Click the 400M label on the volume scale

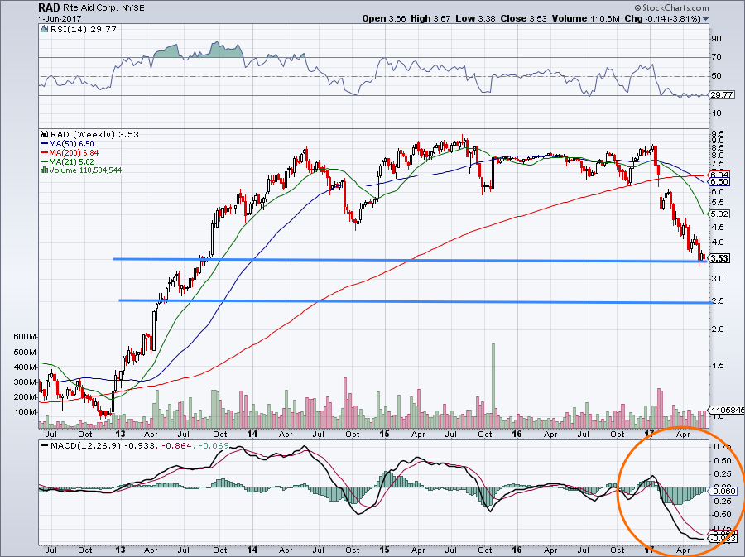point(25,367)
